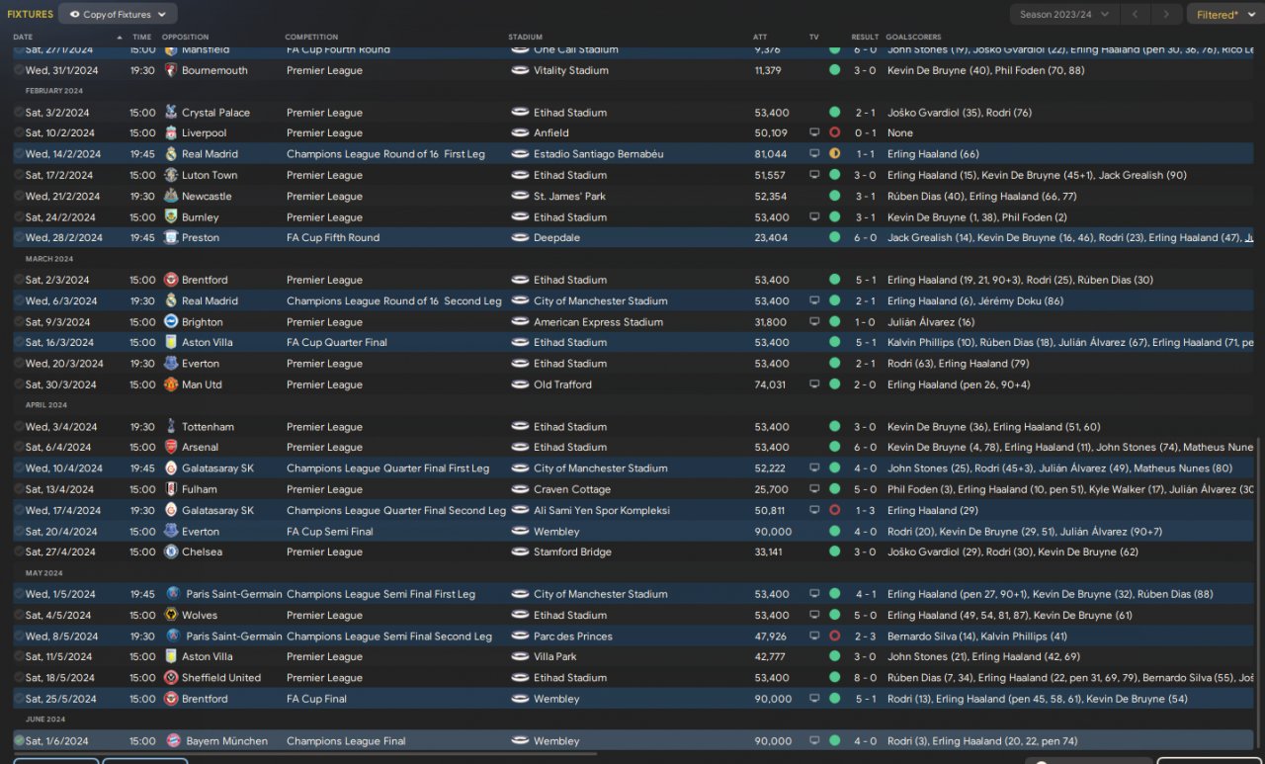Sort by the ATT column header
The width and height of the screenshot is (1265, 764).
[x=760, y=38]
